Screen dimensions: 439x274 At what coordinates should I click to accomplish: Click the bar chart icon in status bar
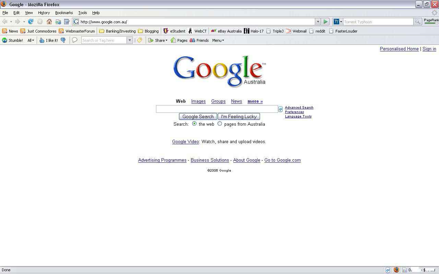click(x=405, y=270)
